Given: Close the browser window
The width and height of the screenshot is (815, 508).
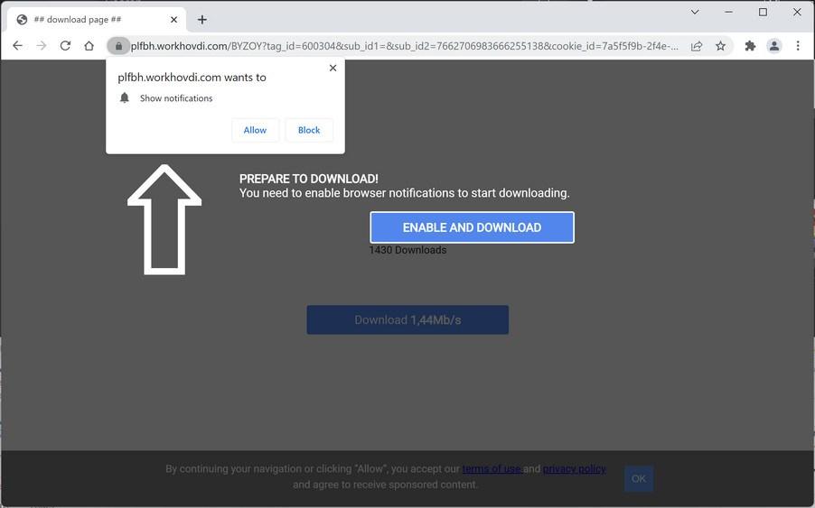Looking at the screenshot, I should point(797,12).
